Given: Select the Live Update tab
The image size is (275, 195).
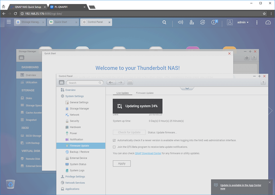Looking at the screenshot, I should click(x=123, y=93).
